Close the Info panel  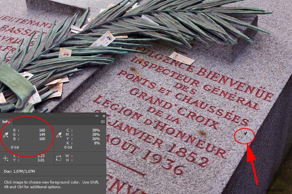point(104,116)
